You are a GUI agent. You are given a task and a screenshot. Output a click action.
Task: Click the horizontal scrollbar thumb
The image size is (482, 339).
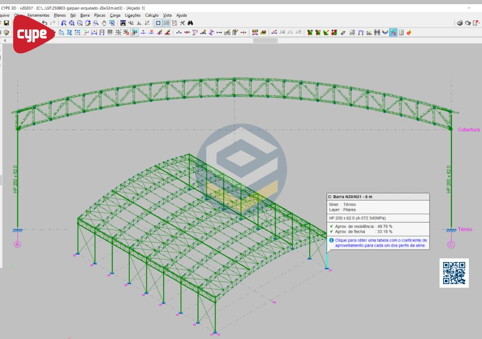click(x=265, y=41)
